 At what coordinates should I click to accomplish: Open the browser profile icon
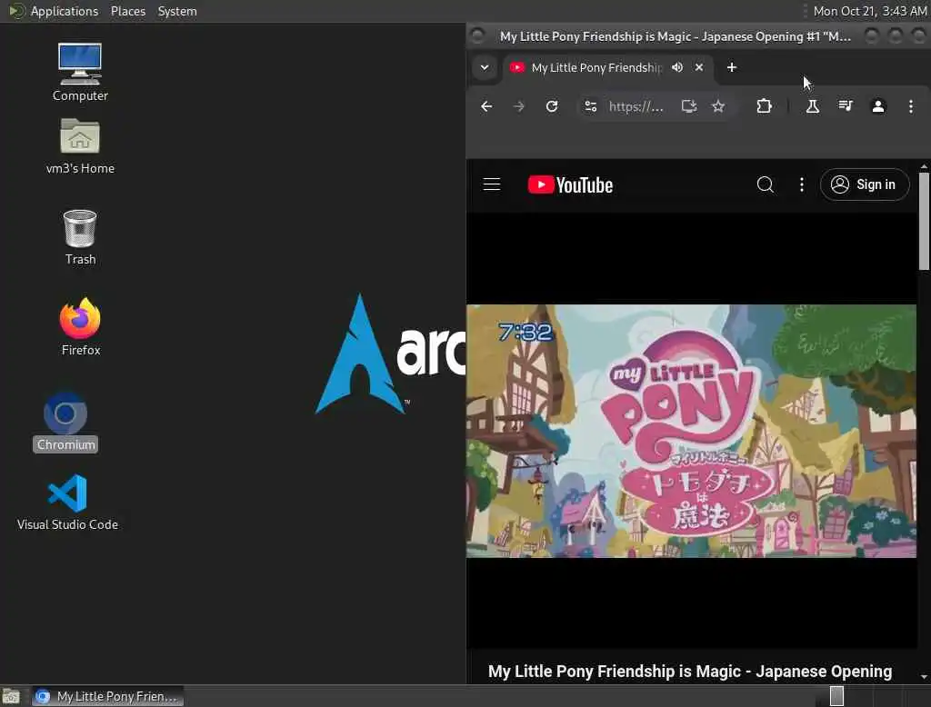877,106
